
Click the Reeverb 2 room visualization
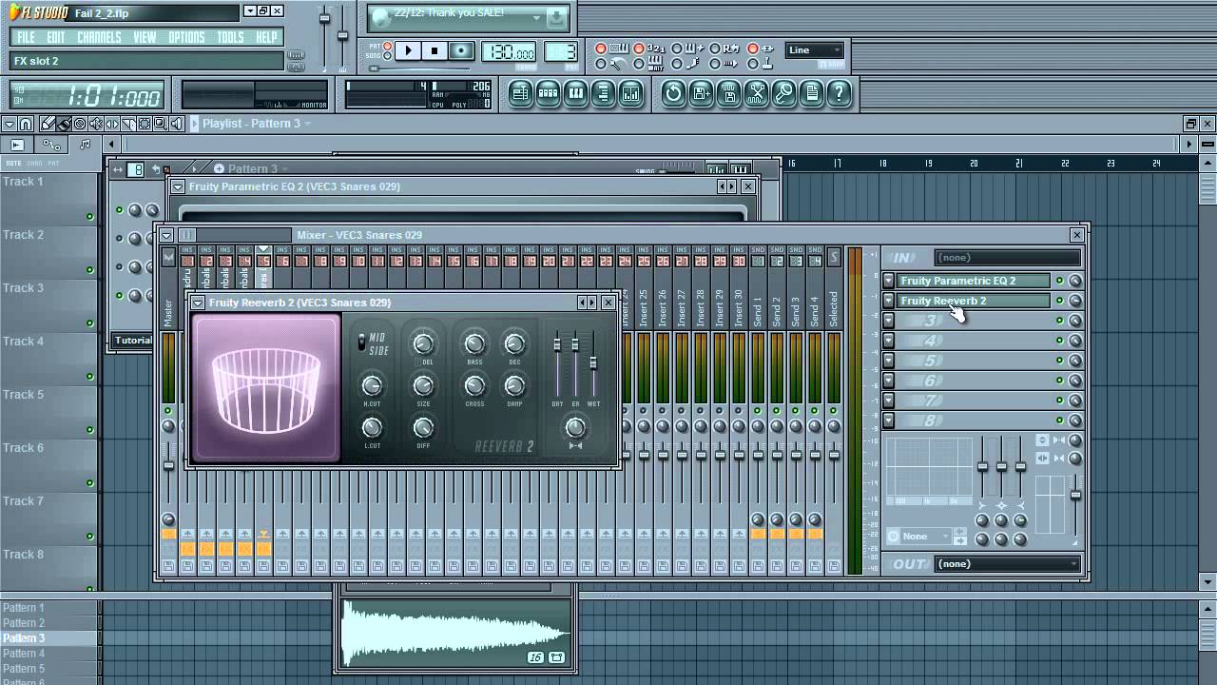click(x=266, y=388)
